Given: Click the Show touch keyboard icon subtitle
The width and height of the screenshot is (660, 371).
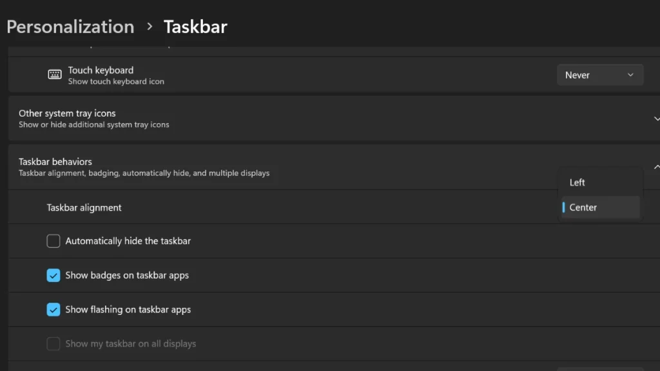Looking at the screenshot, I should click(116, 82).
